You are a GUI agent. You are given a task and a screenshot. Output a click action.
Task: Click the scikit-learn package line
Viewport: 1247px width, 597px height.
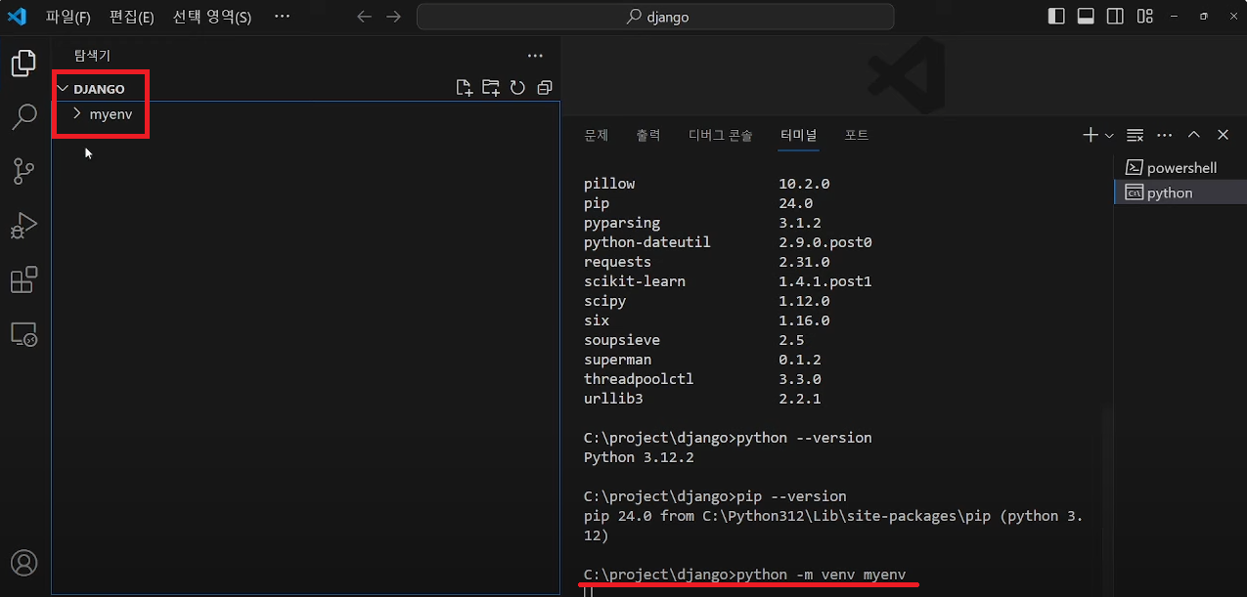728,281
